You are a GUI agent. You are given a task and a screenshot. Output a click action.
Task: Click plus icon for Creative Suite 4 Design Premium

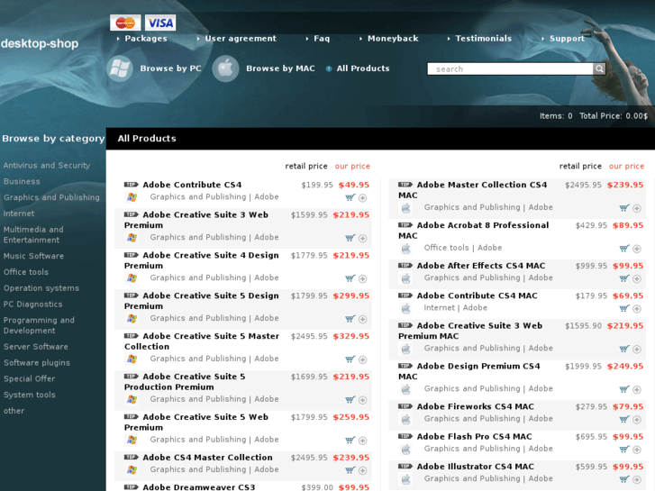coord(362,278)
